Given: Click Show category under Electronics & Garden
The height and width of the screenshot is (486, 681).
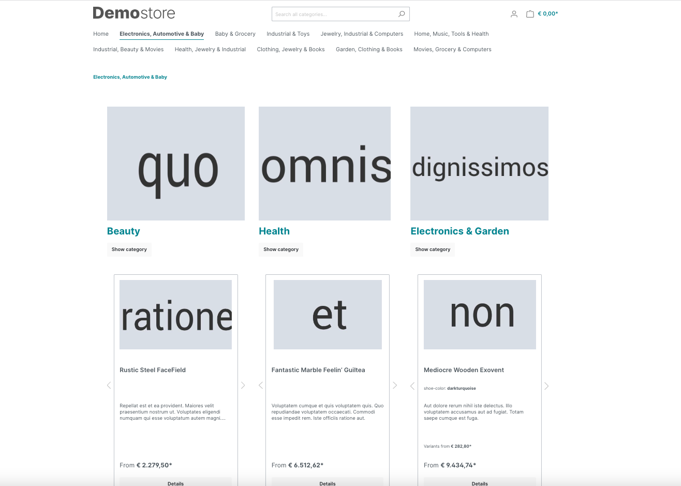Looking at the screenshot, I should point(433,249).
